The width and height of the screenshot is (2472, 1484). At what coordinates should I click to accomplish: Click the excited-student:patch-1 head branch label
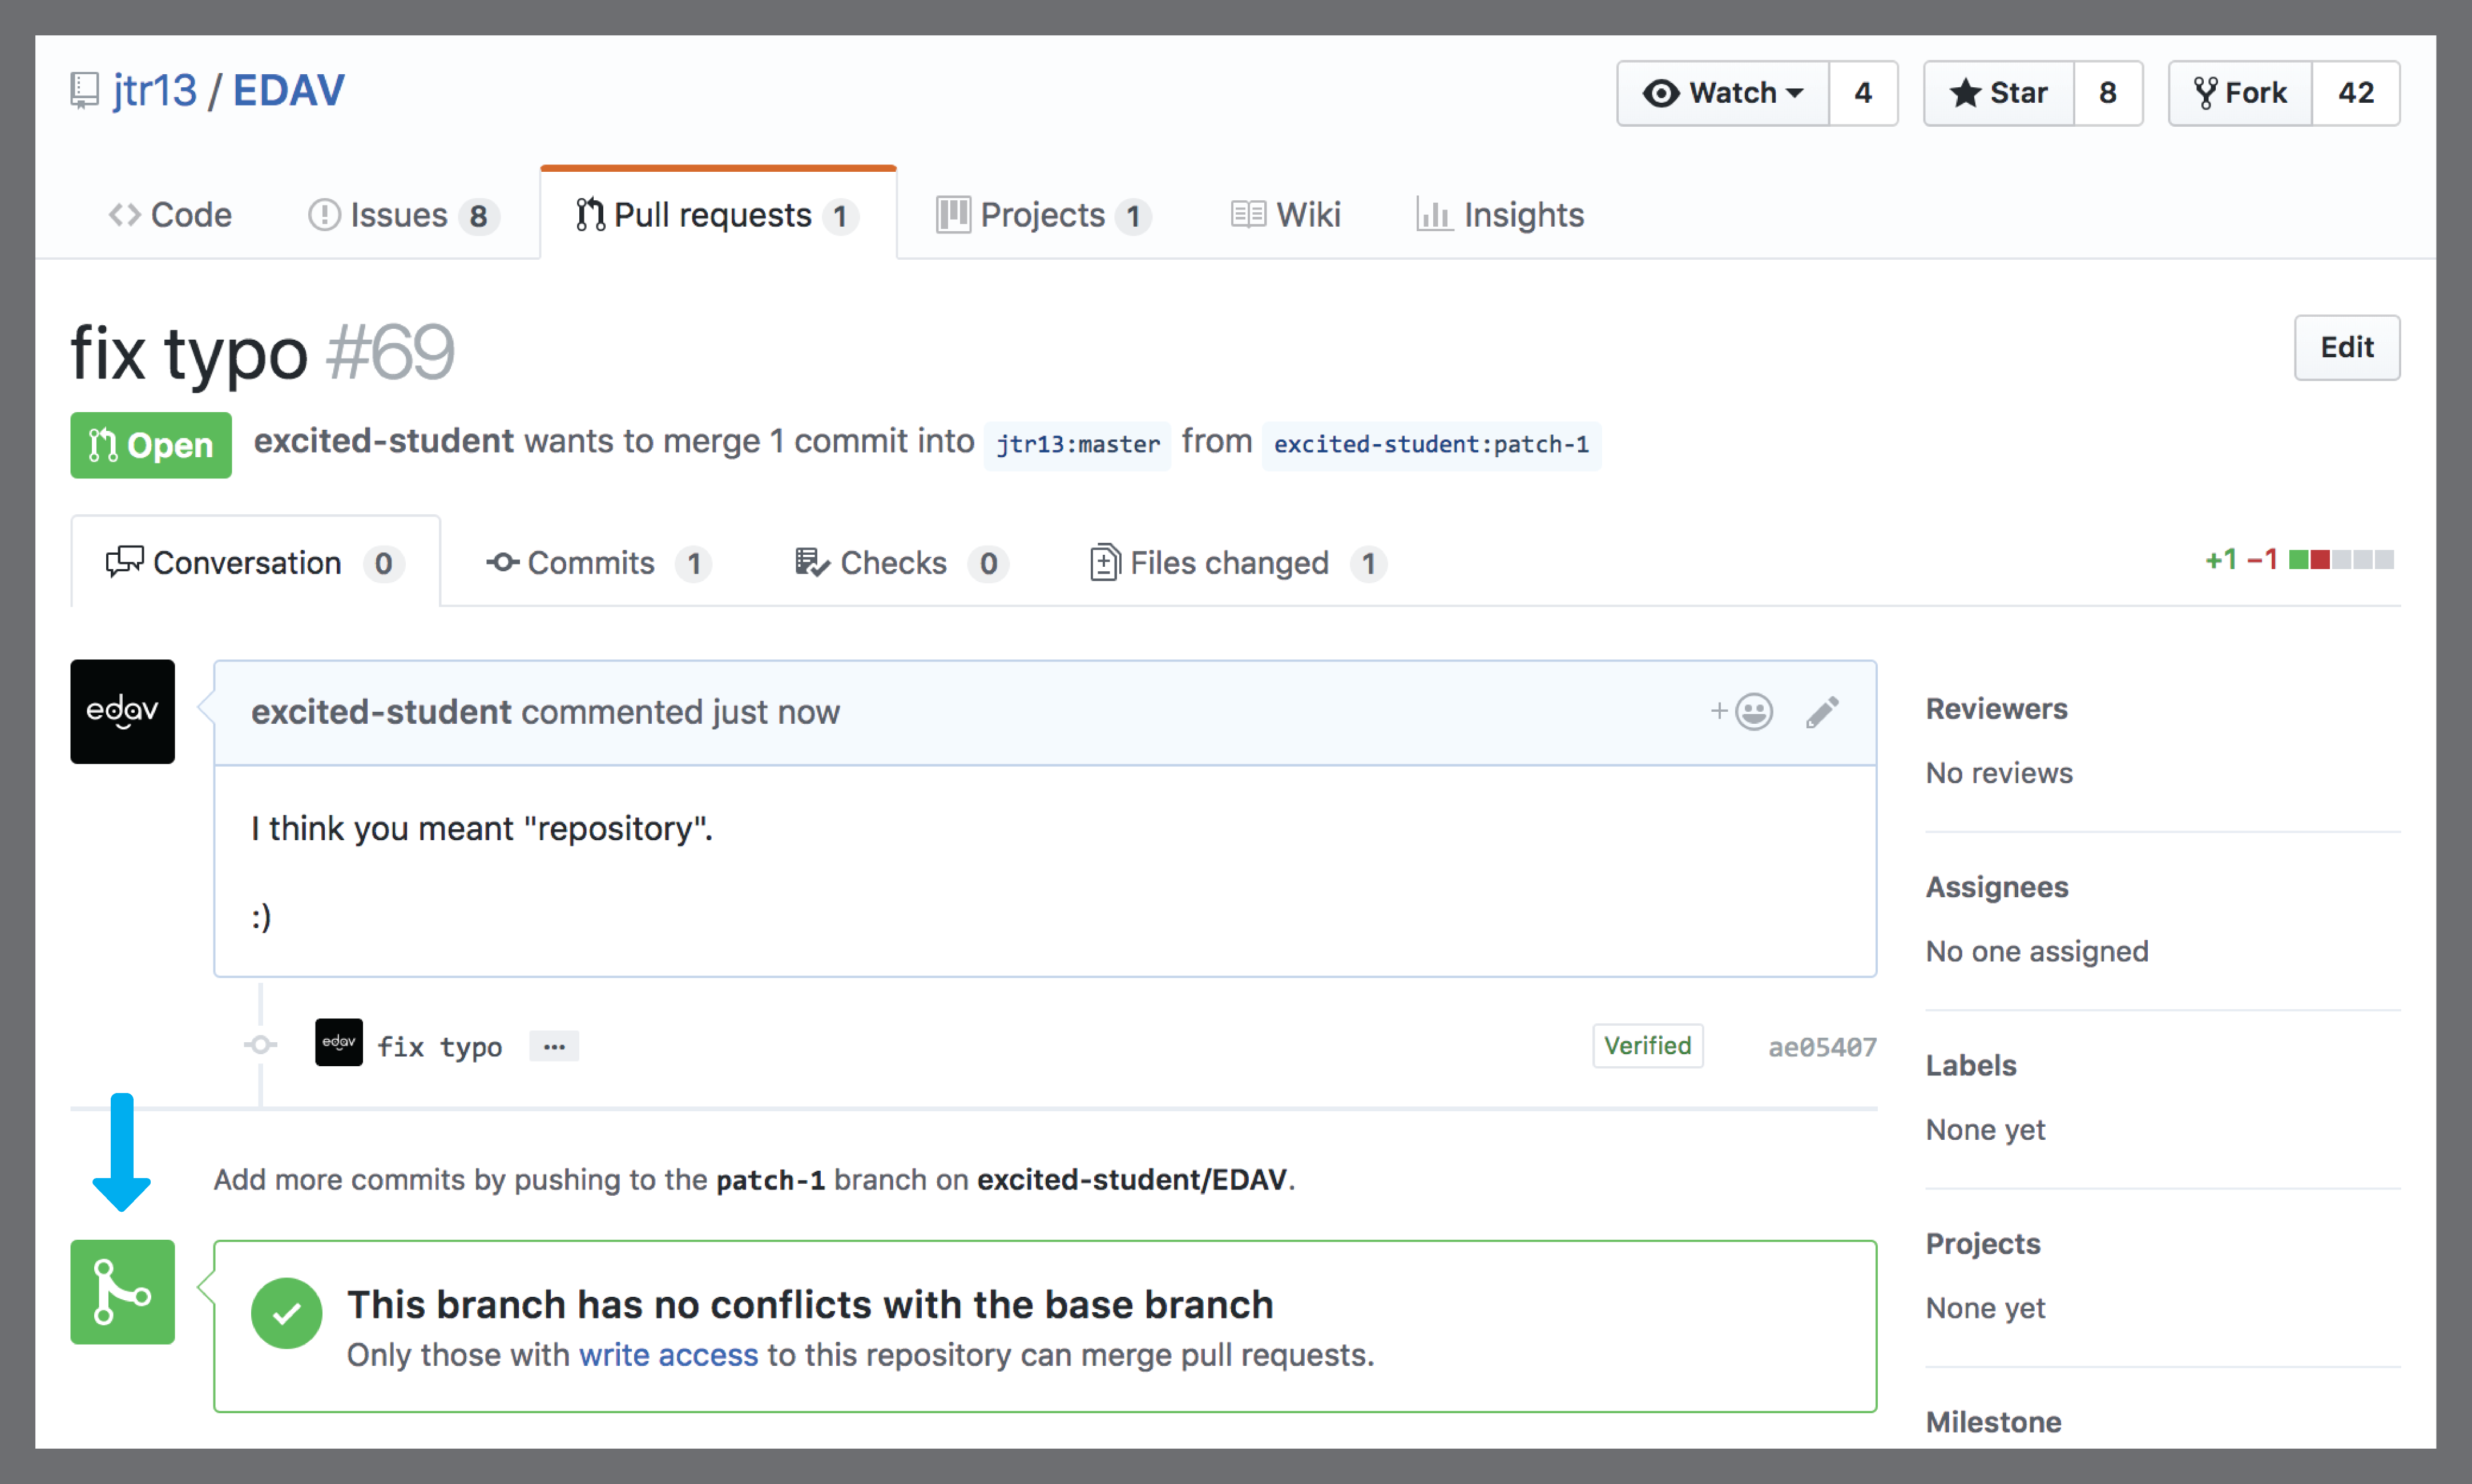coord(1431,445)
